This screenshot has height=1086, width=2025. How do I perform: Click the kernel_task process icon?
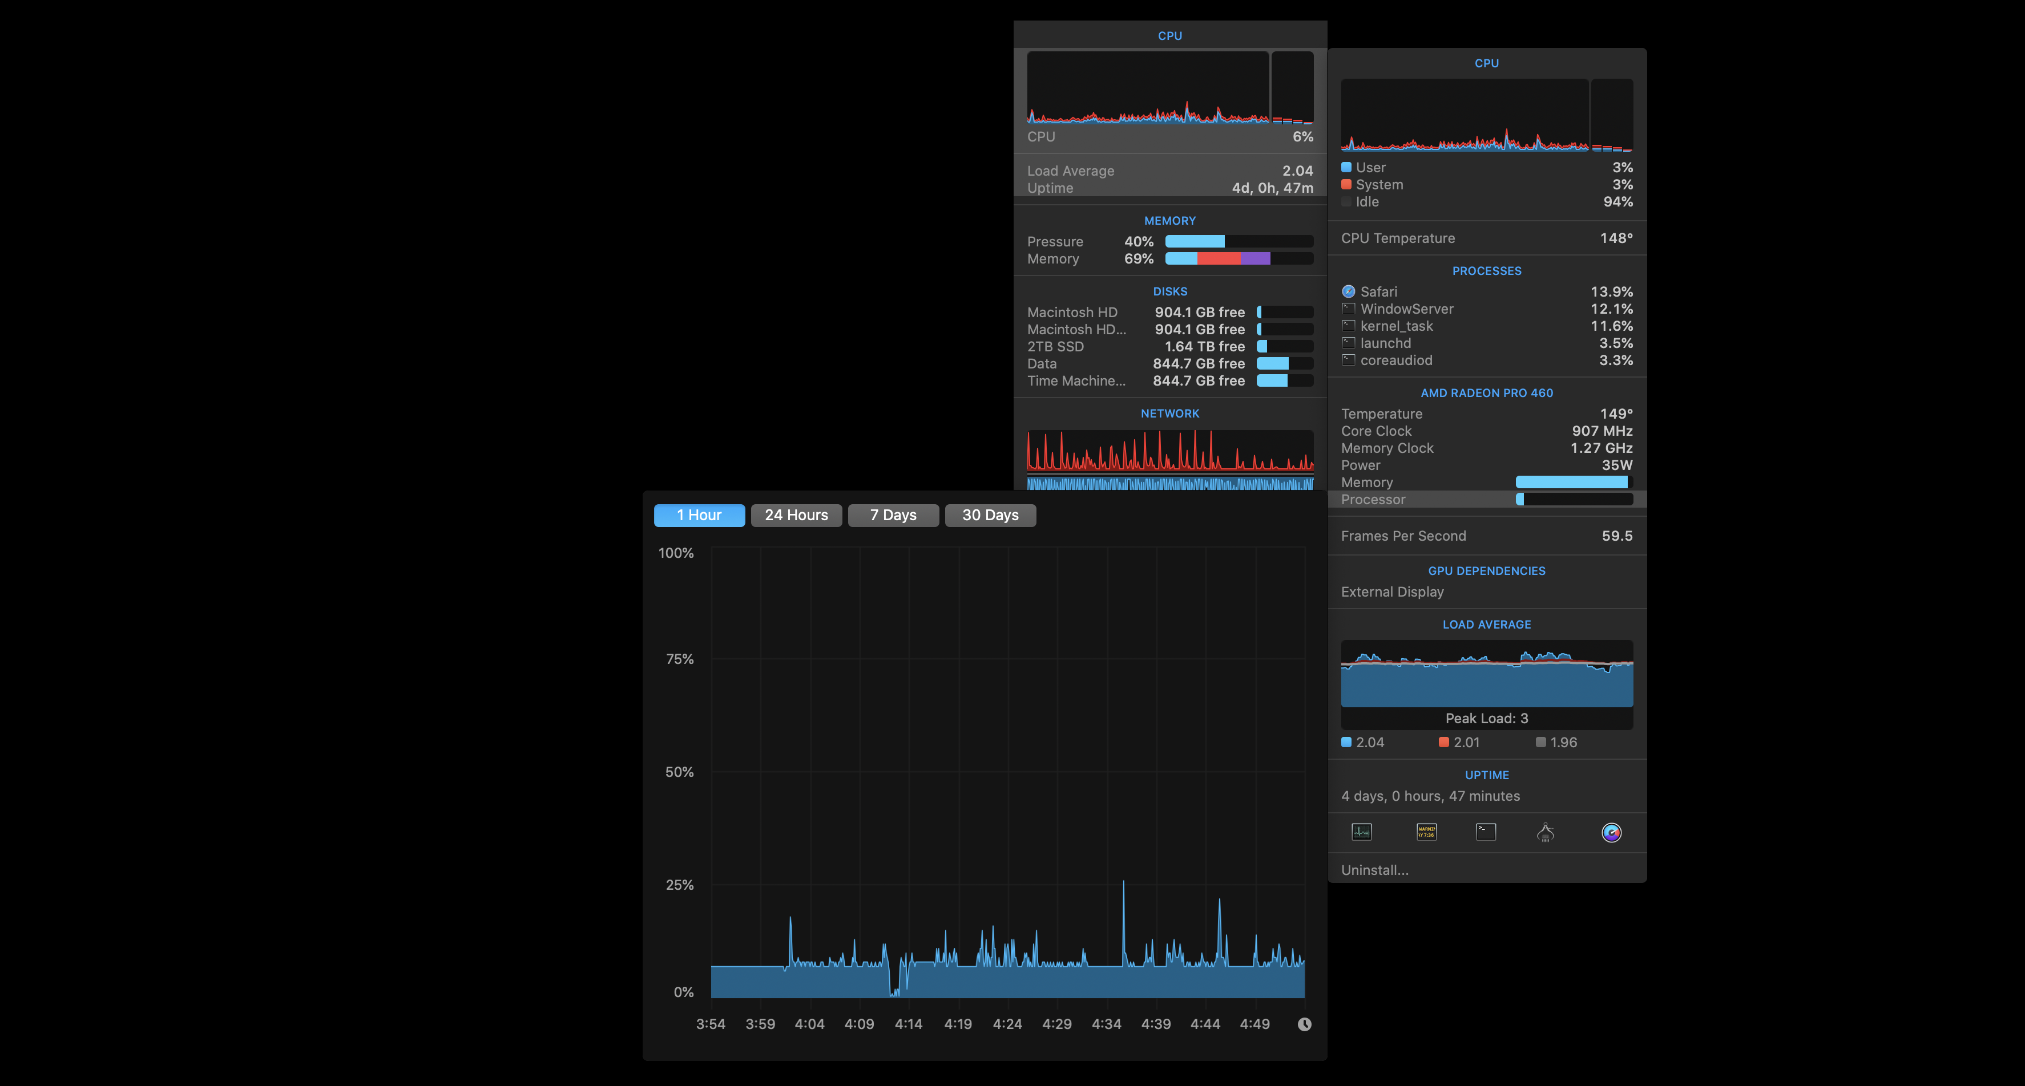[x=1348, y=326]
